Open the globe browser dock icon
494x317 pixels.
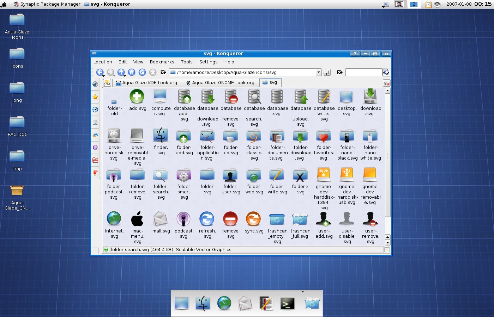coord(224,303)
